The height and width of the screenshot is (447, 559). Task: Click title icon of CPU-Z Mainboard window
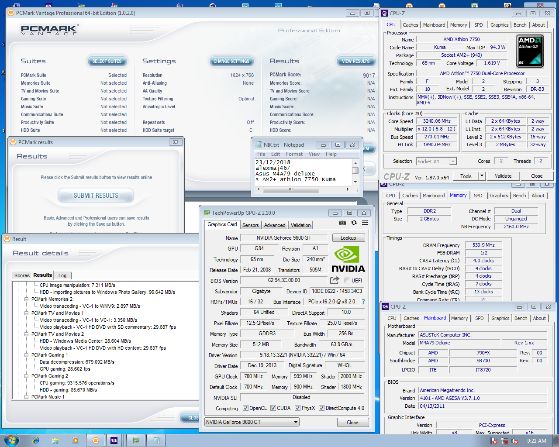(x=385, y=306)
